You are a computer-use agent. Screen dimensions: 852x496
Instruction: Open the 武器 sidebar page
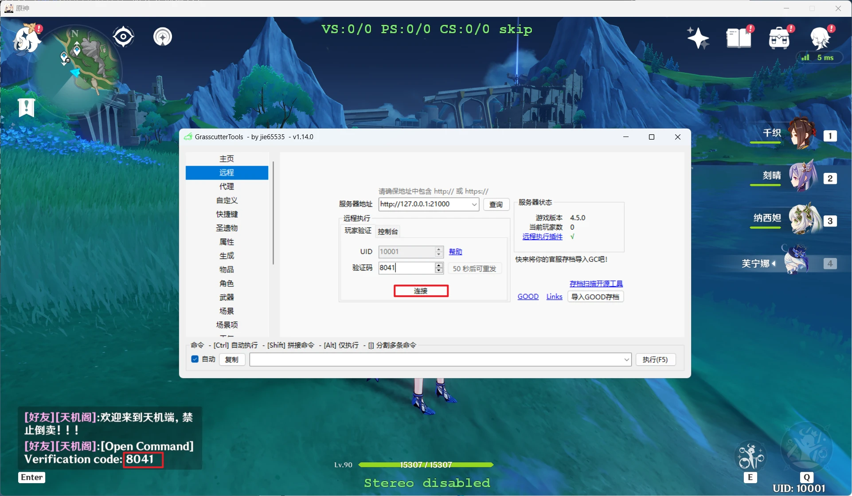[x=227, y=297]
